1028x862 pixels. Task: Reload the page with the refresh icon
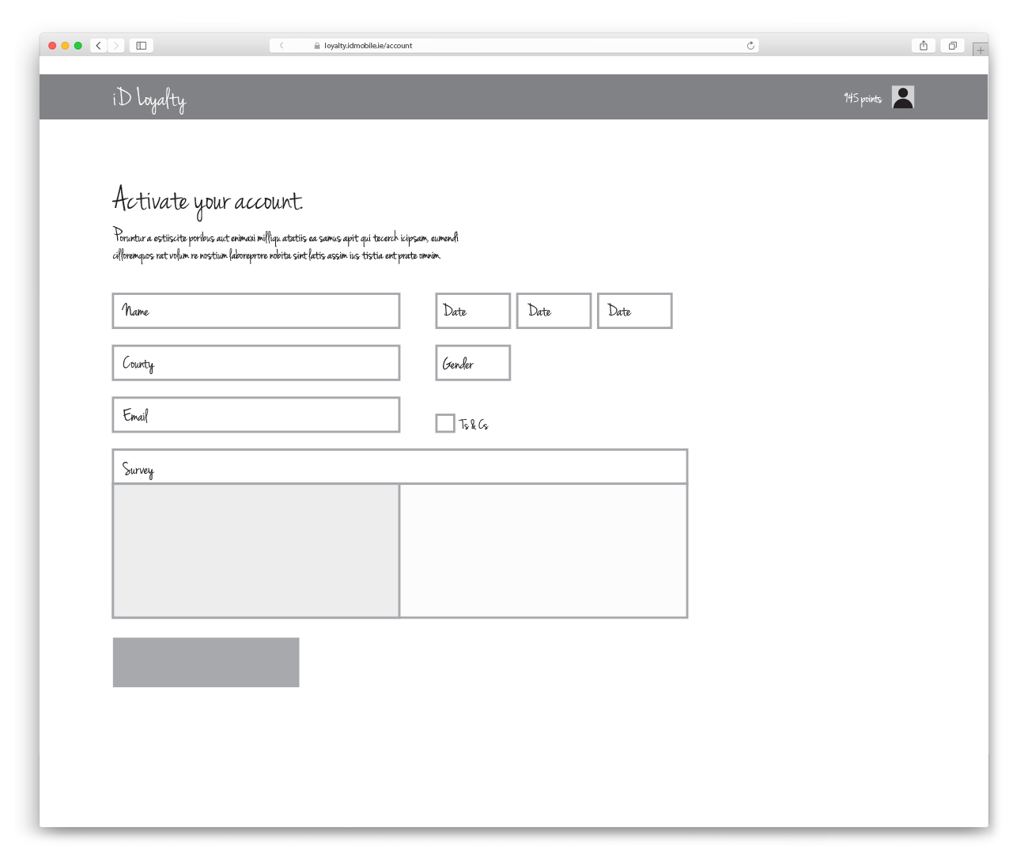tap(750, 46)
